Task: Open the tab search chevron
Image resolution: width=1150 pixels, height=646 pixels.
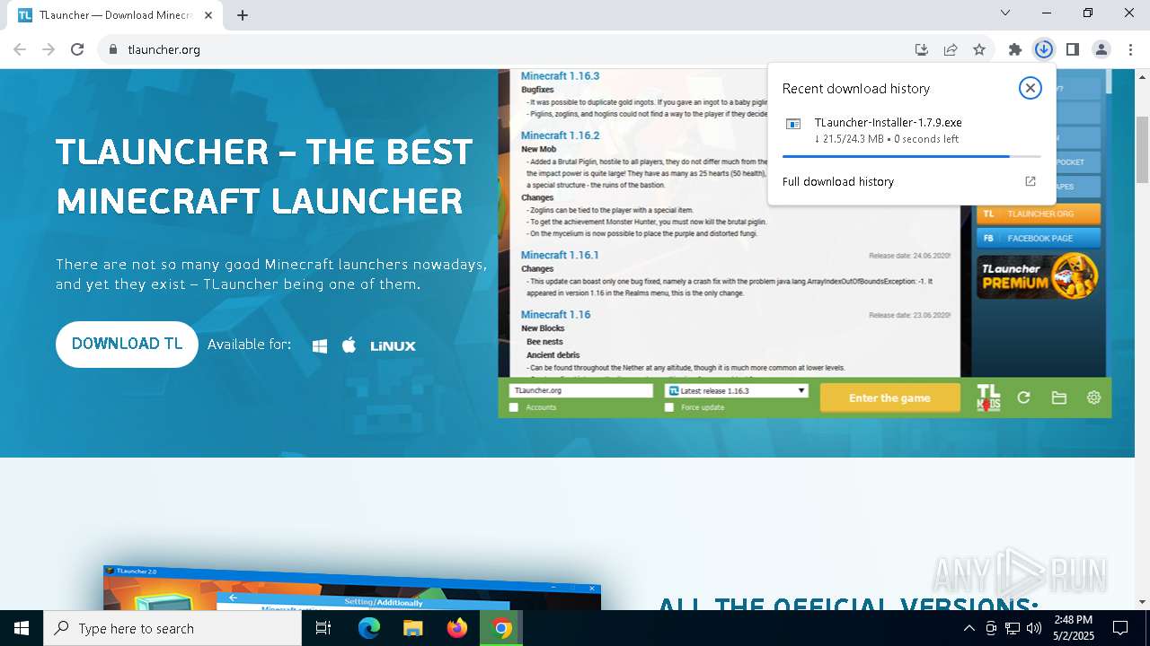Action: [1005, 13]
